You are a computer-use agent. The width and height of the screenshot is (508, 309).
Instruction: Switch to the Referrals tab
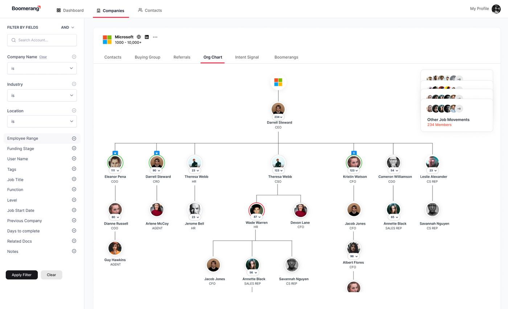click(182, 57)
